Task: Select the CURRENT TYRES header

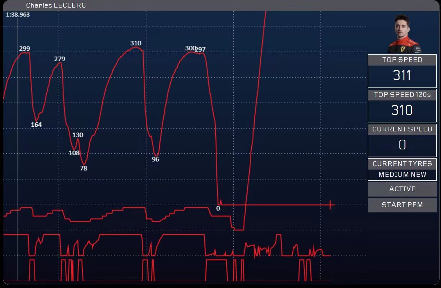Action: [402, 164]
